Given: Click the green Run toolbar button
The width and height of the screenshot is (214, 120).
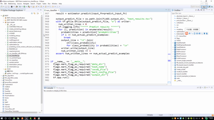Looking at the screenshot, I should tap(24, 7).
